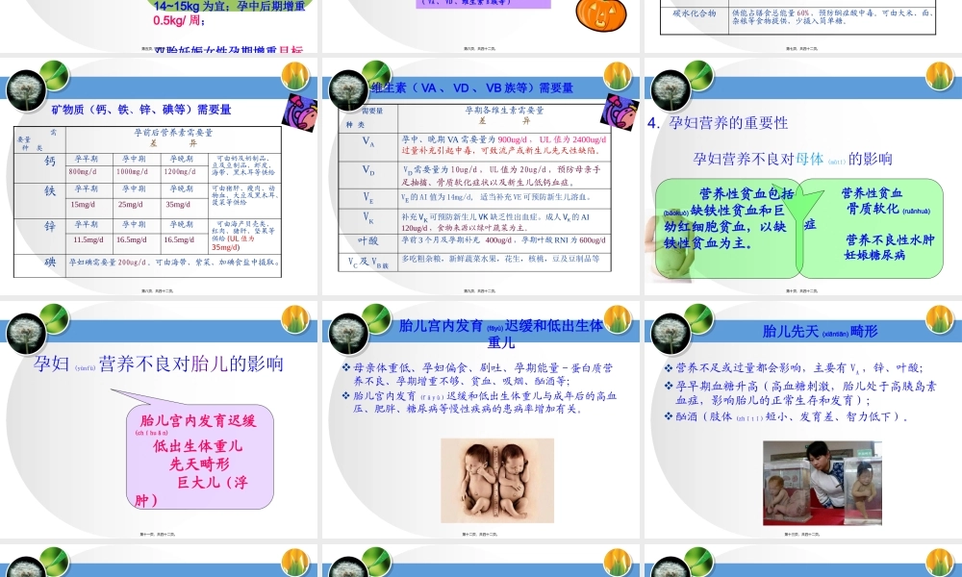Click the heading 4. 孕妇营养的重要性
The image size is (962, 577).
[x=717, y=123]
